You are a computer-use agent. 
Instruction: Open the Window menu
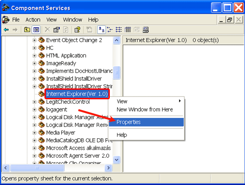(73, 19)
